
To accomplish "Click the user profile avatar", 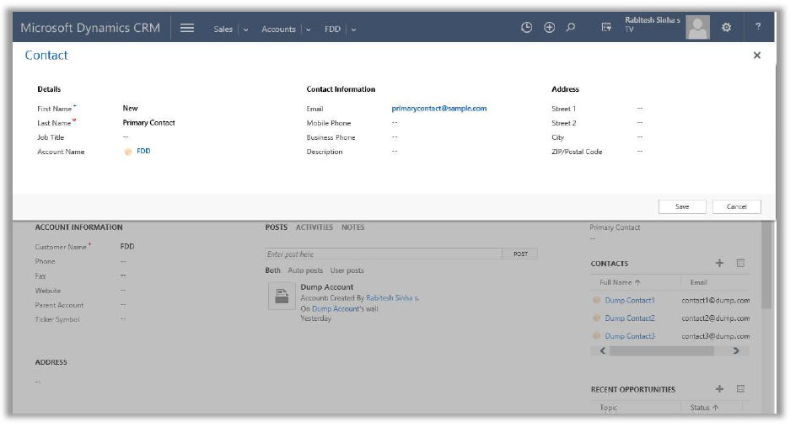I will 697,28.
